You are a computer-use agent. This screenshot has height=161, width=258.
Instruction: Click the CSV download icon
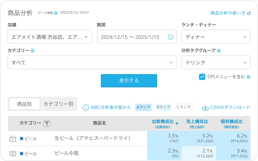(205, 108)
